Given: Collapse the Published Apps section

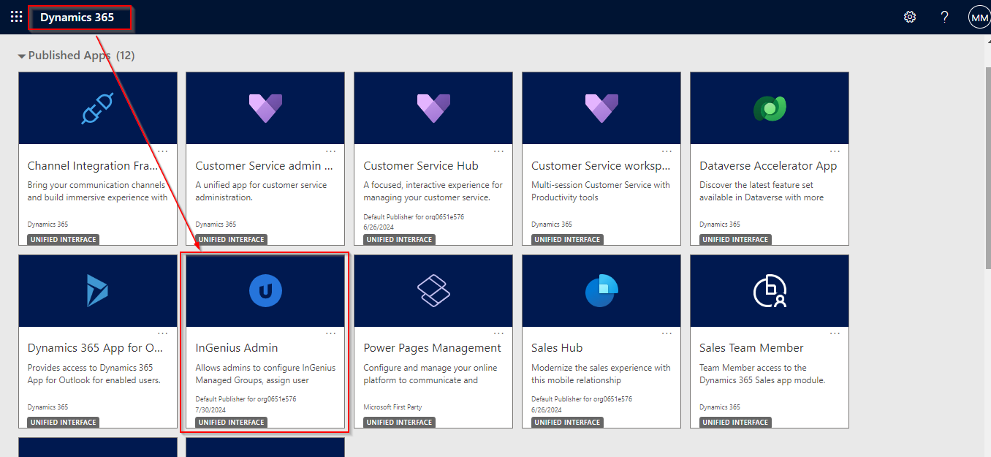Looking at the screenshot, I should coord(22,56).
